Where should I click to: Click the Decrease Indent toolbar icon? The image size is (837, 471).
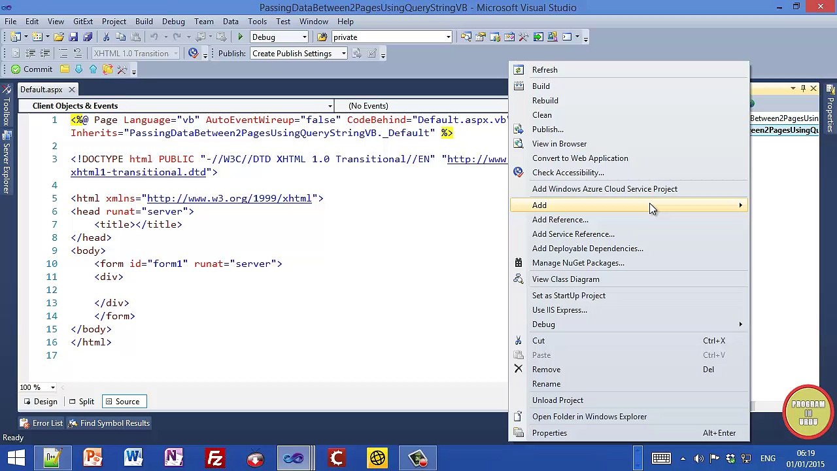pos(30,54)
